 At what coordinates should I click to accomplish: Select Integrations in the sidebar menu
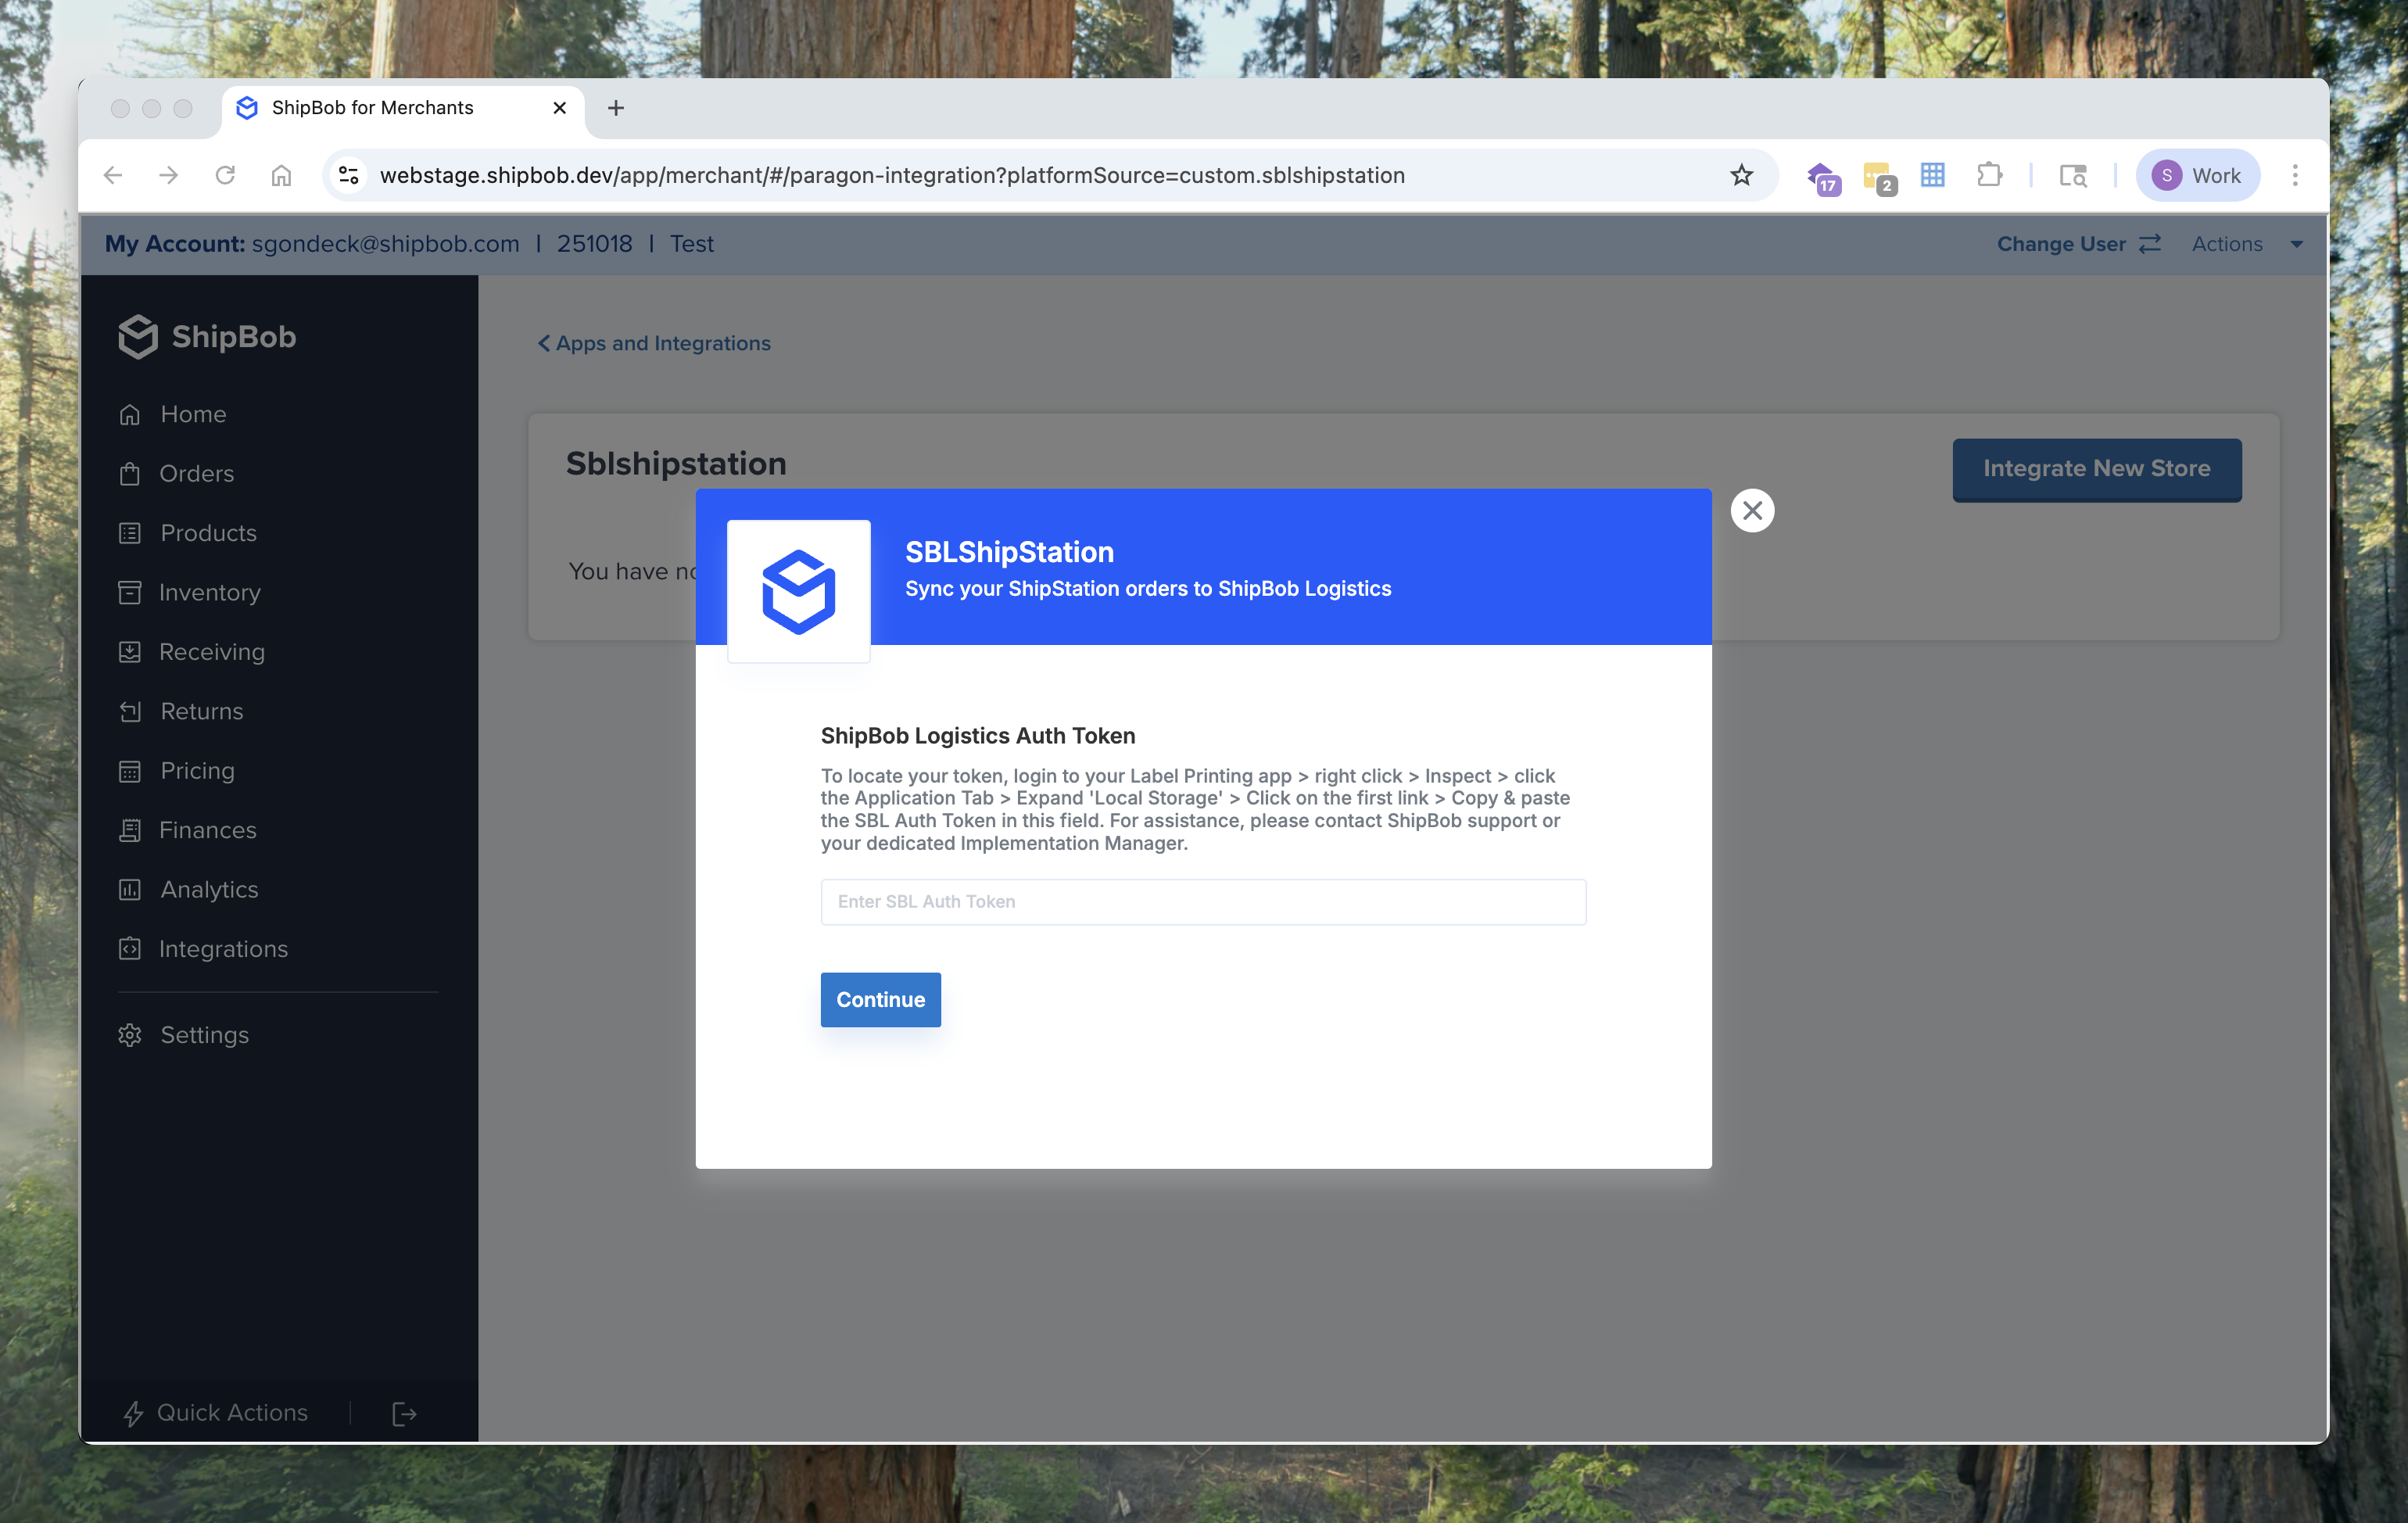[223, 949]
